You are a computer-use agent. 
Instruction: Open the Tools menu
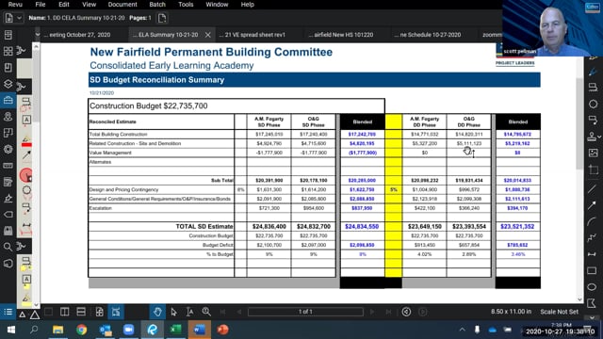pos(186,5)
